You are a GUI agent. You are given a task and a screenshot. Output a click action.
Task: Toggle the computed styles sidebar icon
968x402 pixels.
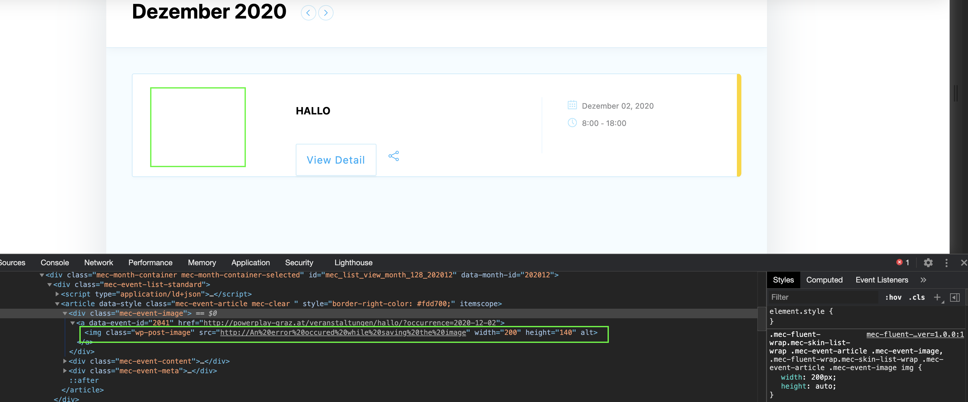coord(955,298)
